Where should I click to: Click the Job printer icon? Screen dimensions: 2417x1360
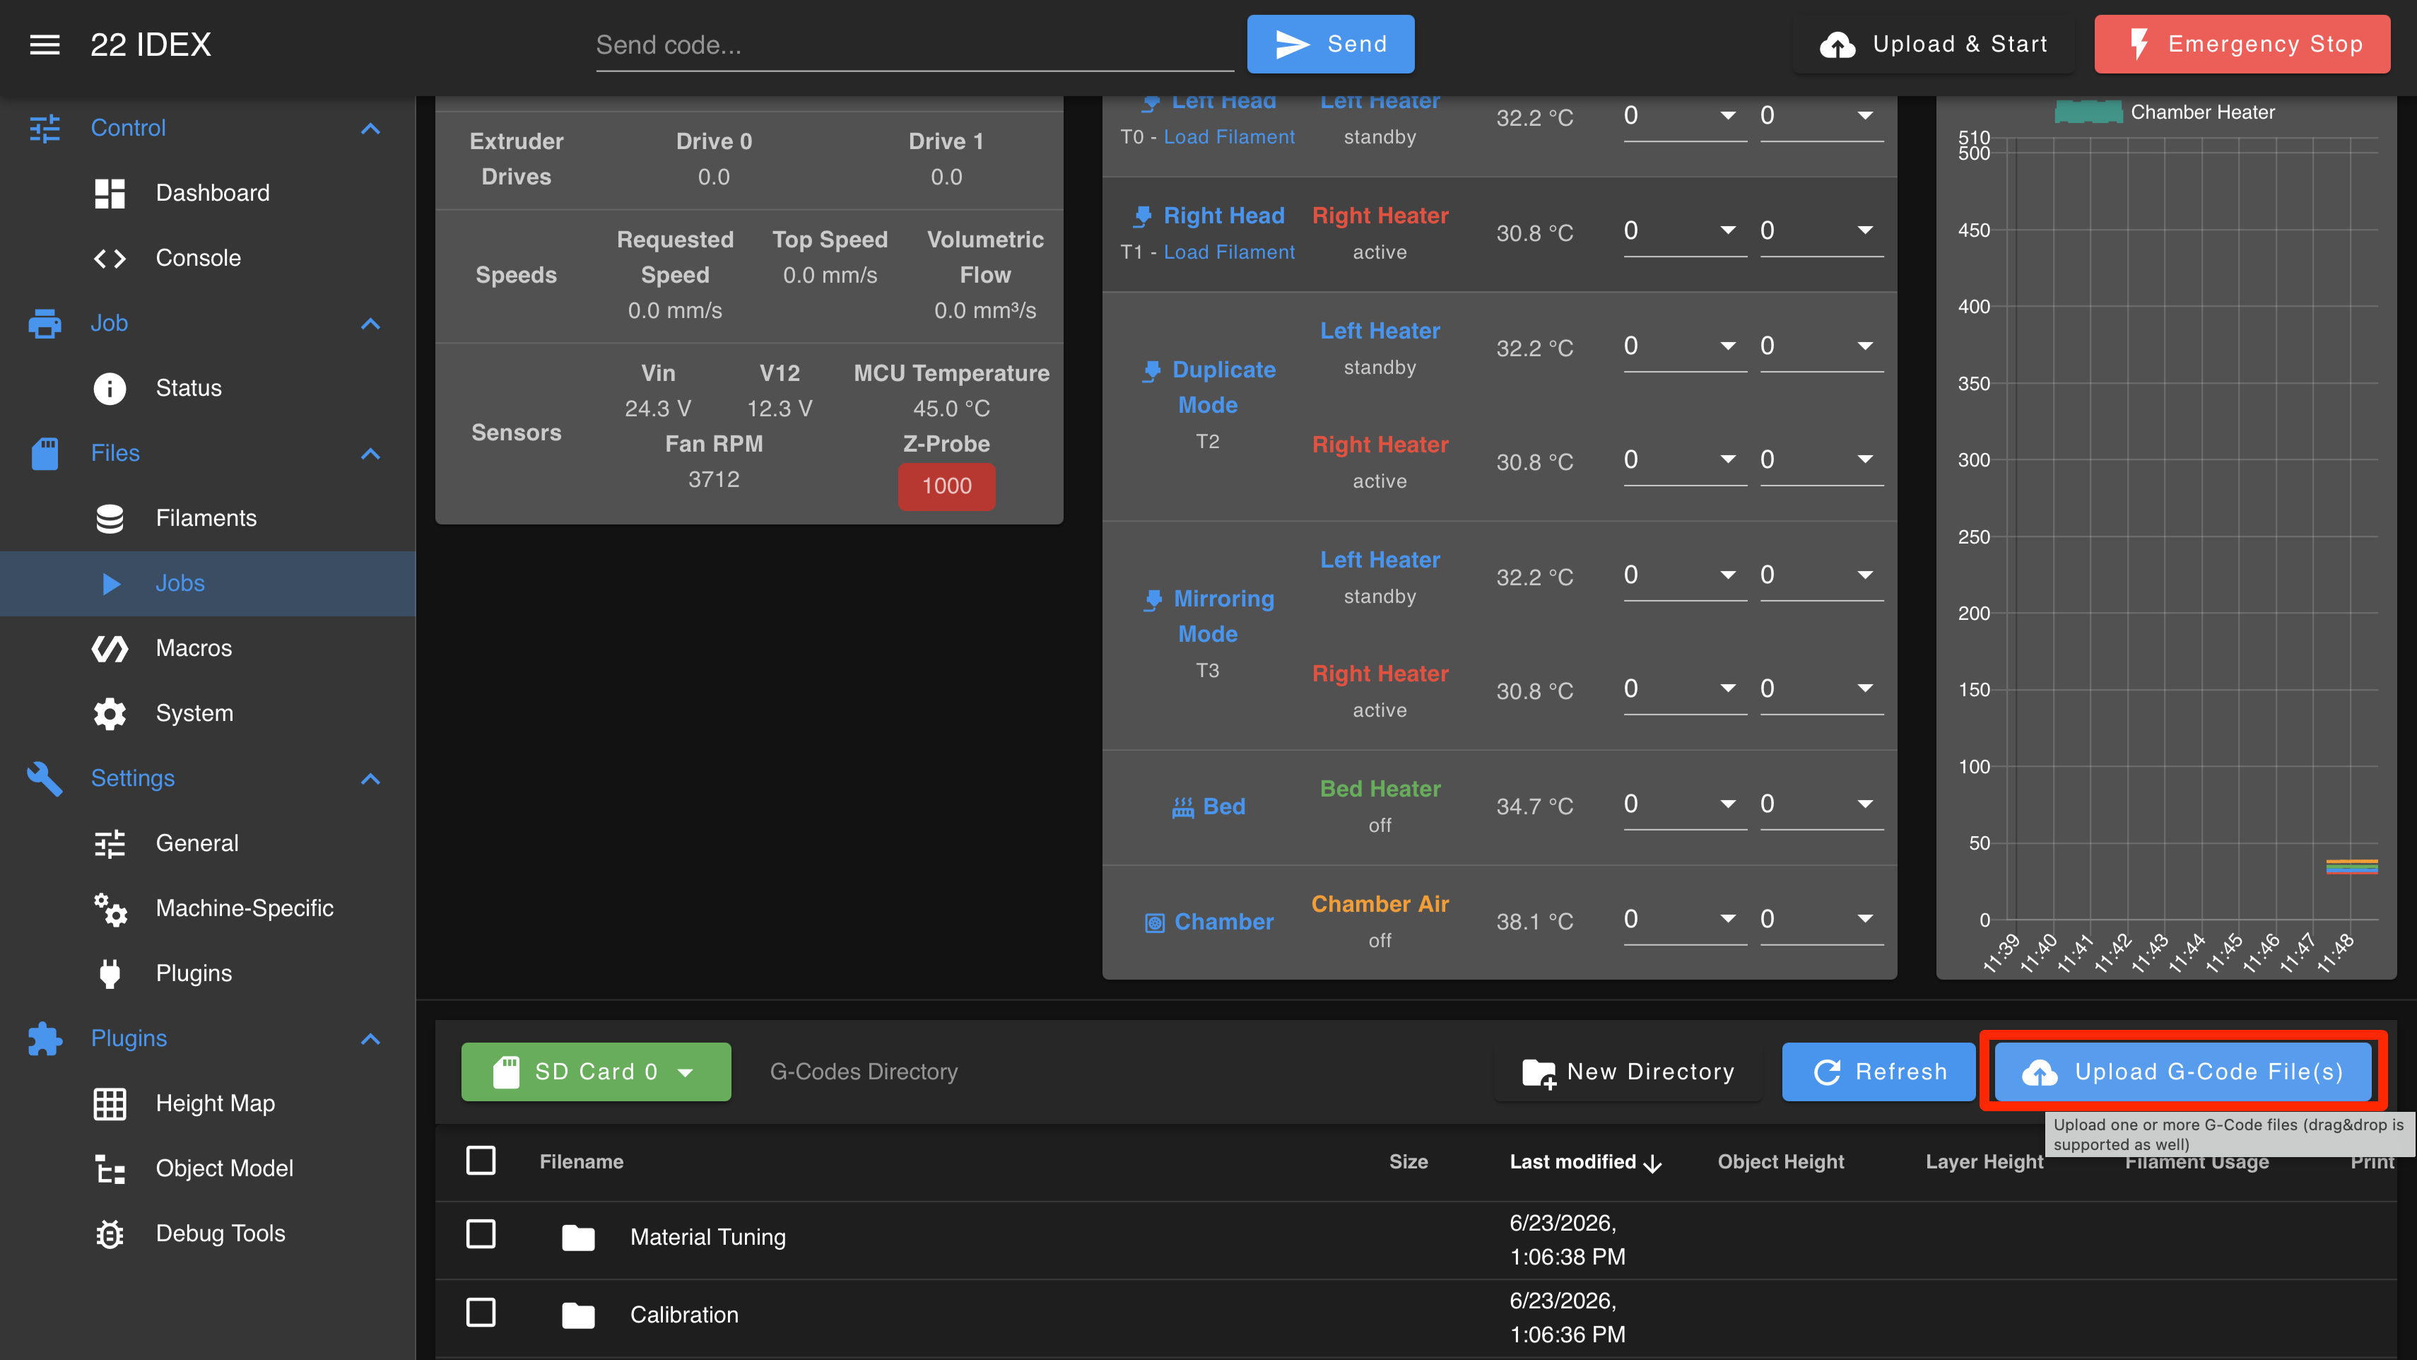coord(44,323)
